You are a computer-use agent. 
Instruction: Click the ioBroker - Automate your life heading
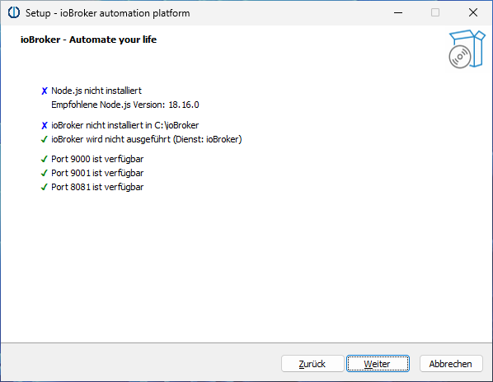pyautogui.click(x=89, y=40)
